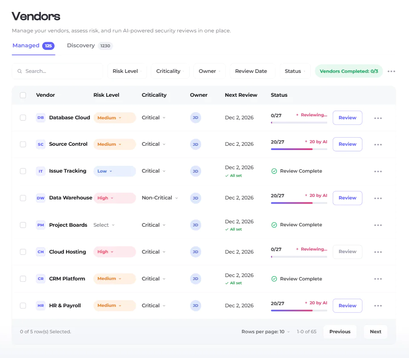Click the DB vendor icon for Database Cloud
The width and height of the screenshot is (409, 358).
pos(41,118)
